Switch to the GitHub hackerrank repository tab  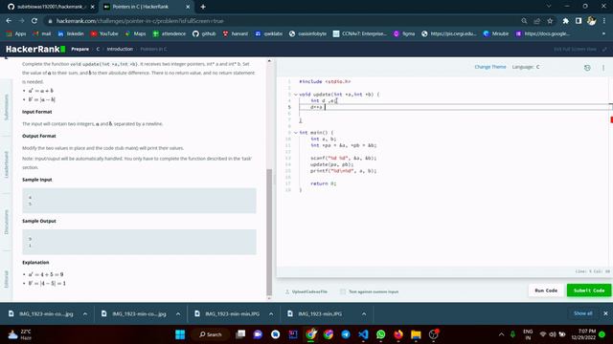click(51, 7)
